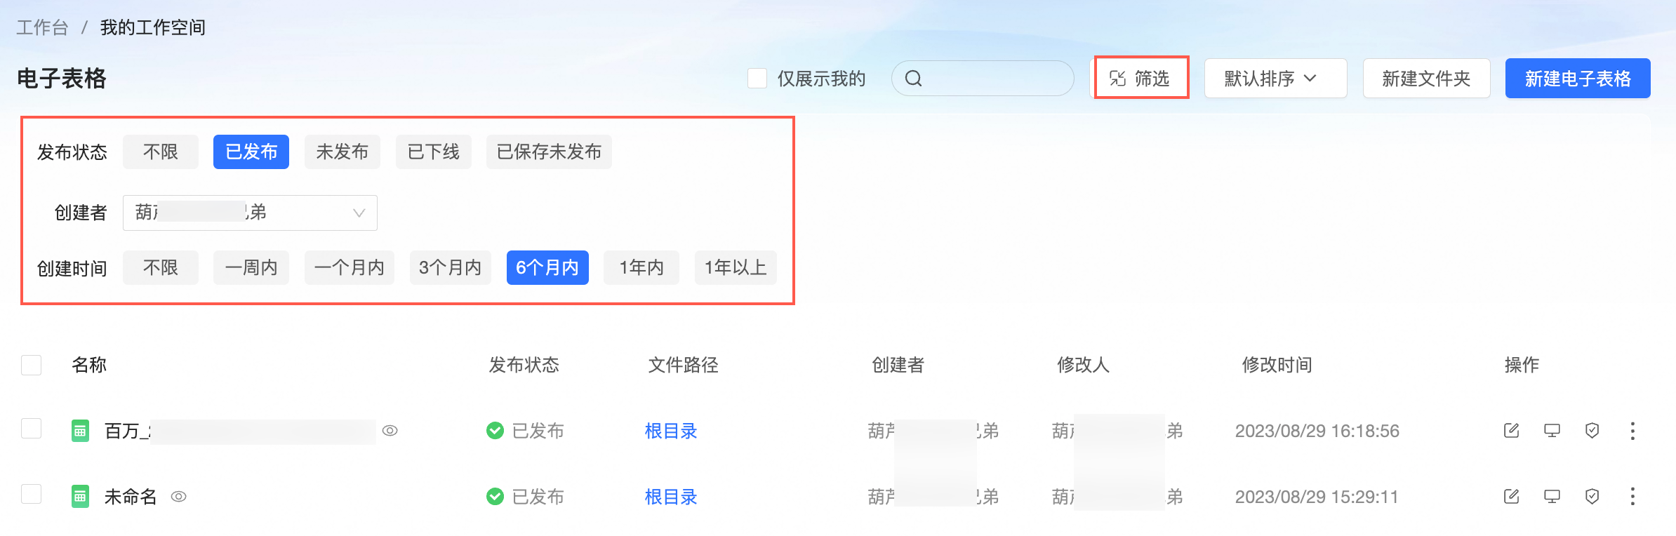The height and width of the screenshot is (536, 1676).
Task: Click the green 已发布 status icon of 未命名 row
Action: 495,497
